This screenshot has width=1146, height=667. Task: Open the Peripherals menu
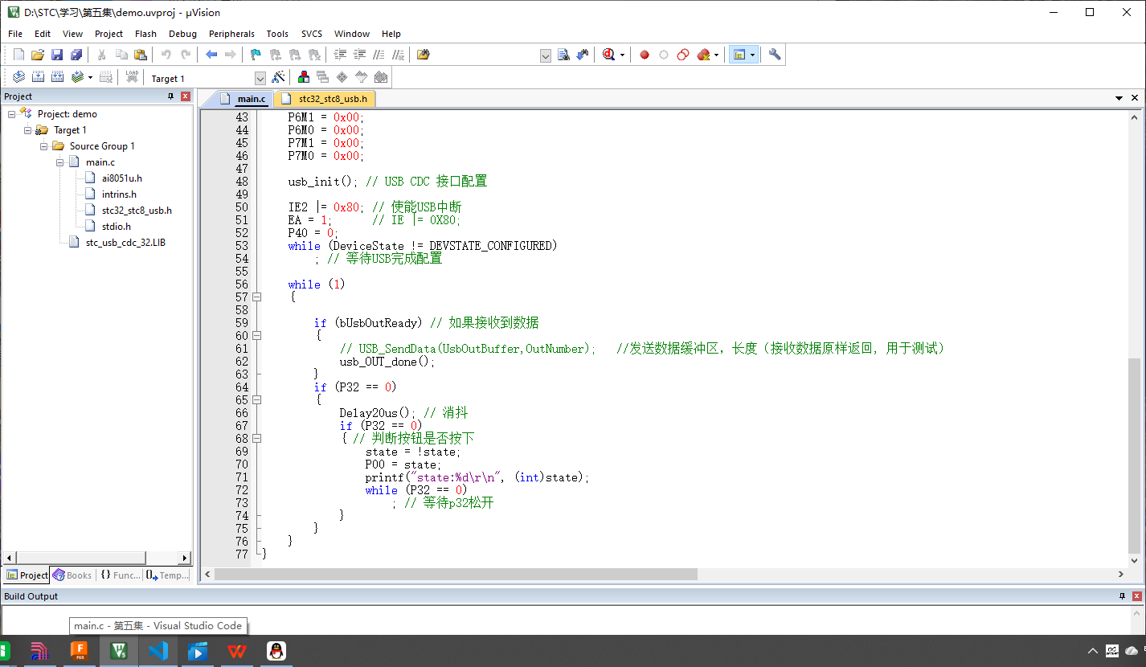(x=231, y=34)
